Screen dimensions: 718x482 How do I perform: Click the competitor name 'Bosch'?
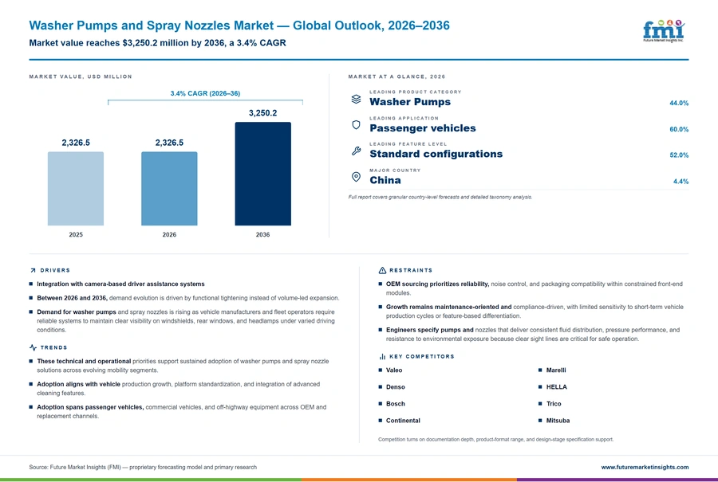coord(395,404)
